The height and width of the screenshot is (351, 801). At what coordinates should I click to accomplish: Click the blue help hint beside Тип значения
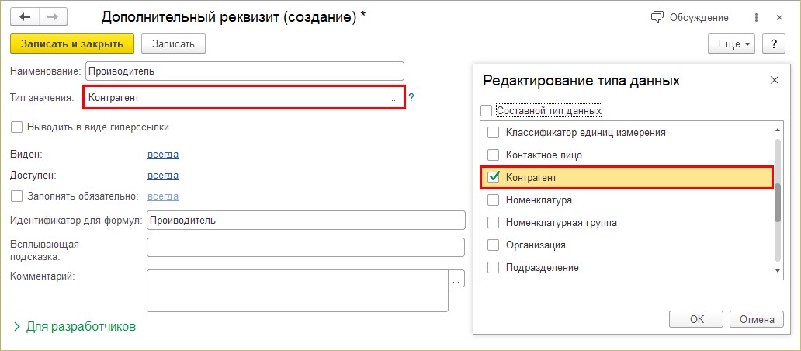(411, 98)
